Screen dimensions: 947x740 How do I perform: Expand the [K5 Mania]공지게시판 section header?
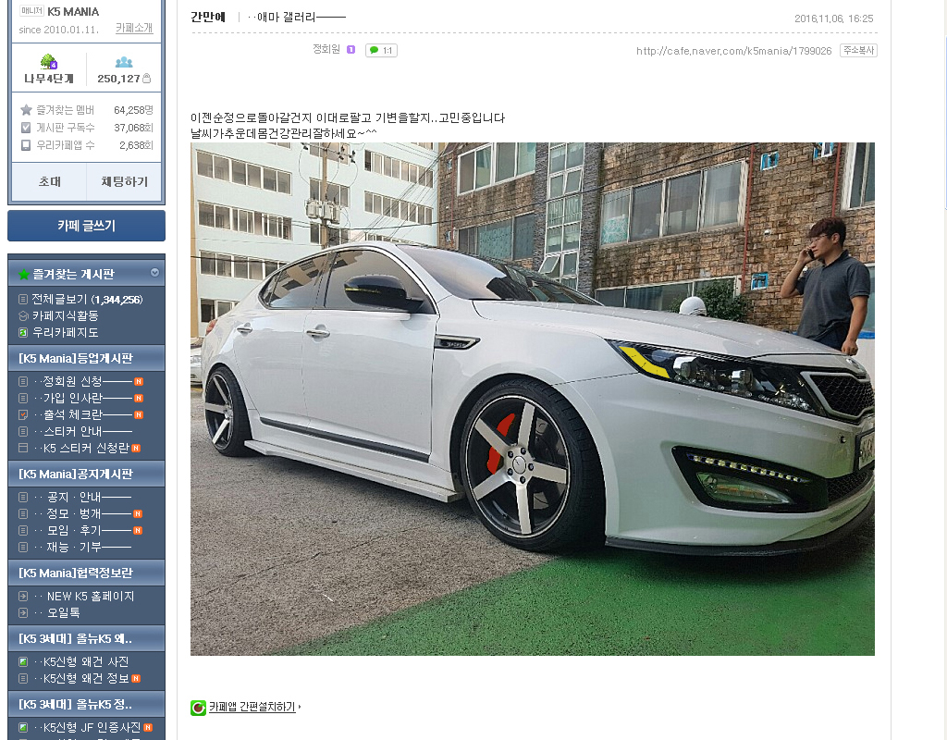[76, 474]
